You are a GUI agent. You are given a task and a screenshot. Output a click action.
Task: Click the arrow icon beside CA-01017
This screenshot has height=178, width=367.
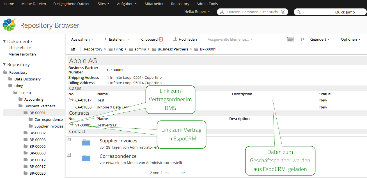click(71, 100)
